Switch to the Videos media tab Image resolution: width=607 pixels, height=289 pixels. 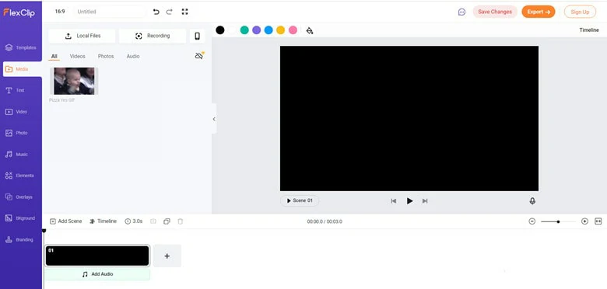point(77,57)
